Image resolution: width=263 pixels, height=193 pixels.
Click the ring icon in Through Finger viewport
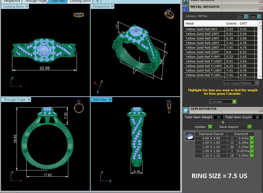tap(79, 107)
